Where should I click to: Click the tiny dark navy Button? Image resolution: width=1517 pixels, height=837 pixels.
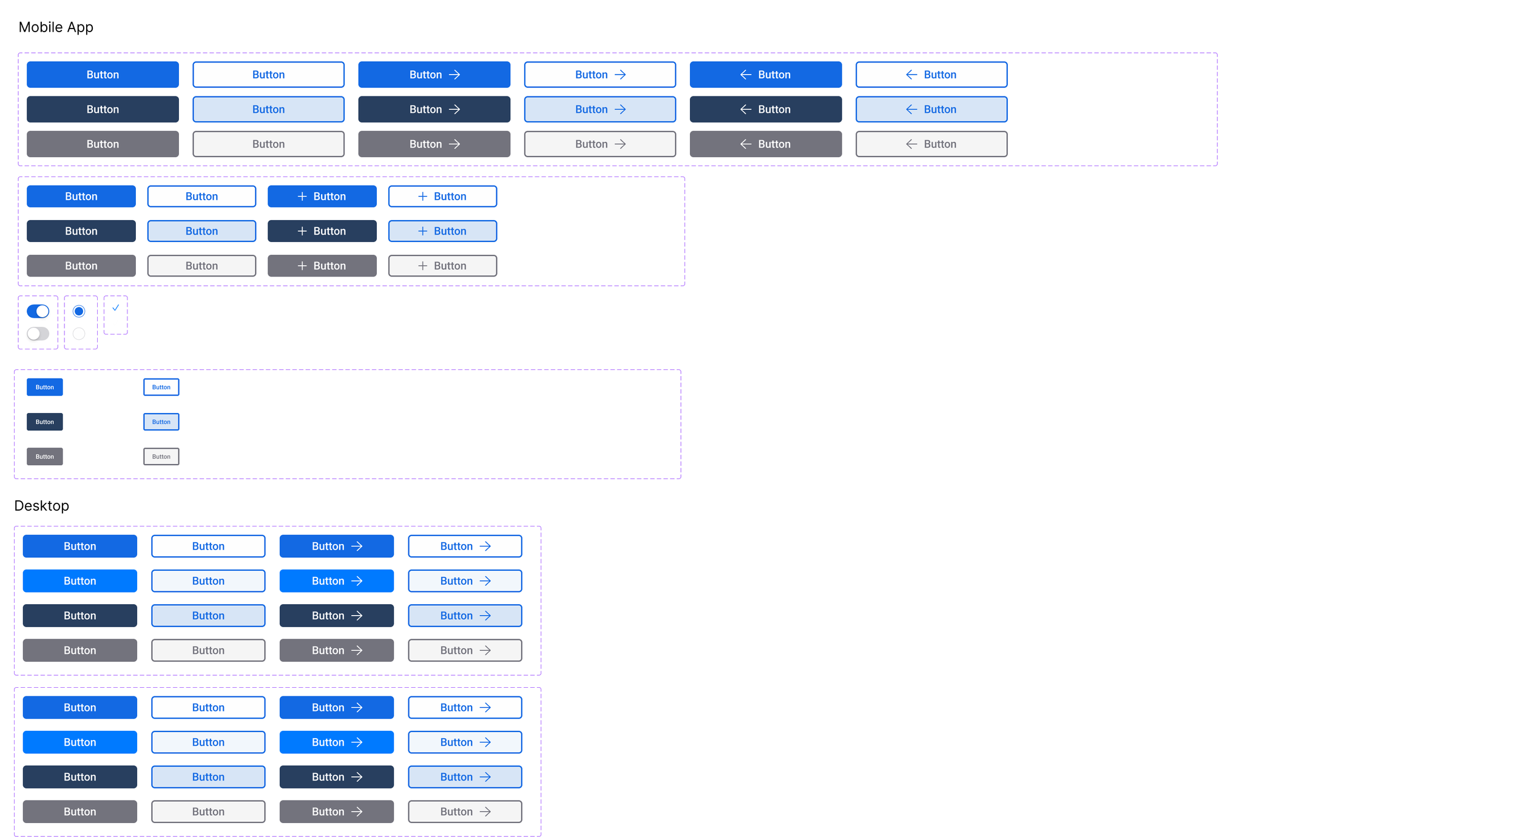45,422
